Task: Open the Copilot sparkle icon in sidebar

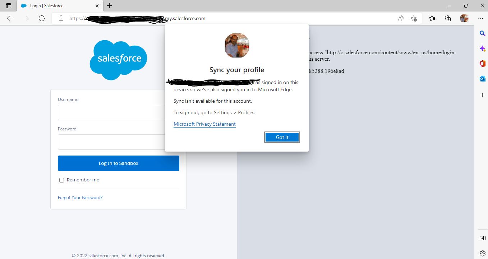Action: (482, 48)
